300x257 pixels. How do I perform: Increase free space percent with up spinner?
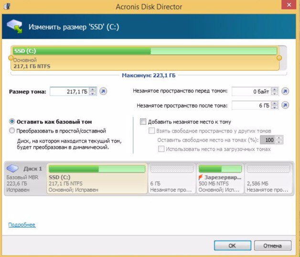[279, 138]
